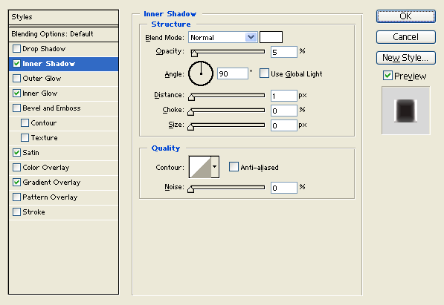Click the Angle dial control

click(x=201, y=73)
